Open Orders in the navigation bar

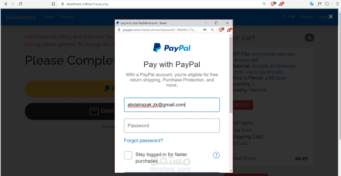[307, 17]
